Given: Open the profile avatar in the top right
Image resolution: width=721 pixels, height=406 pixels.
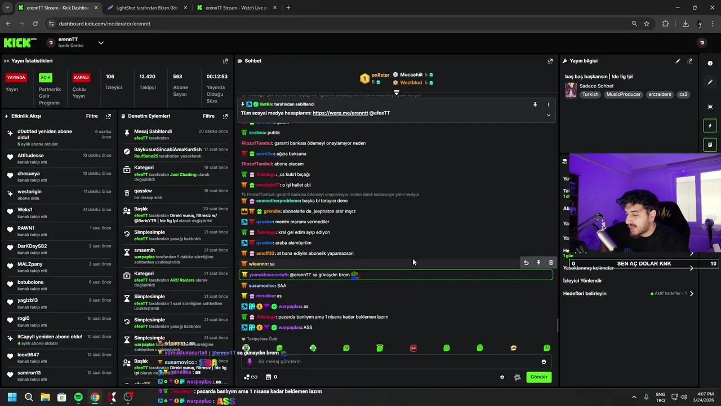Looking at the screenshot, I should (702, 43).
